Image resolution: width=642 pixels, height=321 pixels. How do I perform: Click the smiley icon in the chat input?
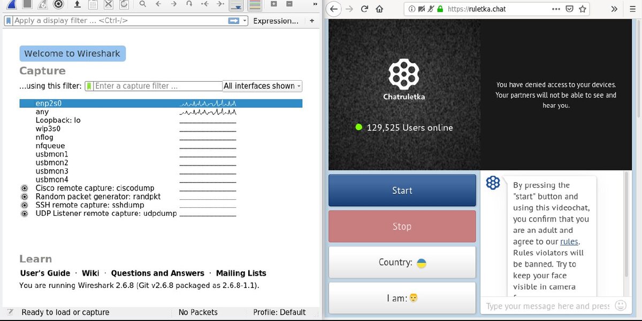pos(620,306)
